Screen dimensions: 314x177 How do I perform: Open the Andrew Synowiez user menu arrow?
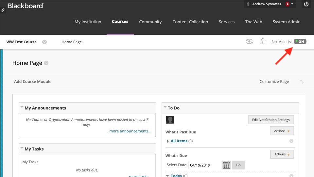click(x=292, y=4)
